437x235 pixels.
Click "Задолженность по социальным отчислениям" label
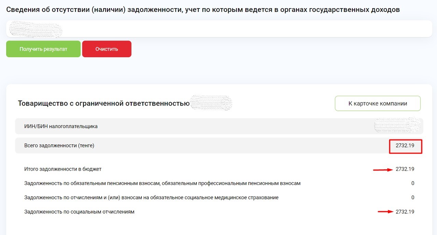coord(79,212)
